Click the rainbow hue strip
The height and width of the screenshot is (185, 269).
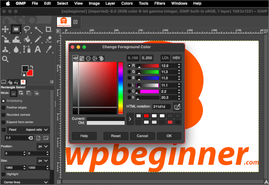coord(121,88)
